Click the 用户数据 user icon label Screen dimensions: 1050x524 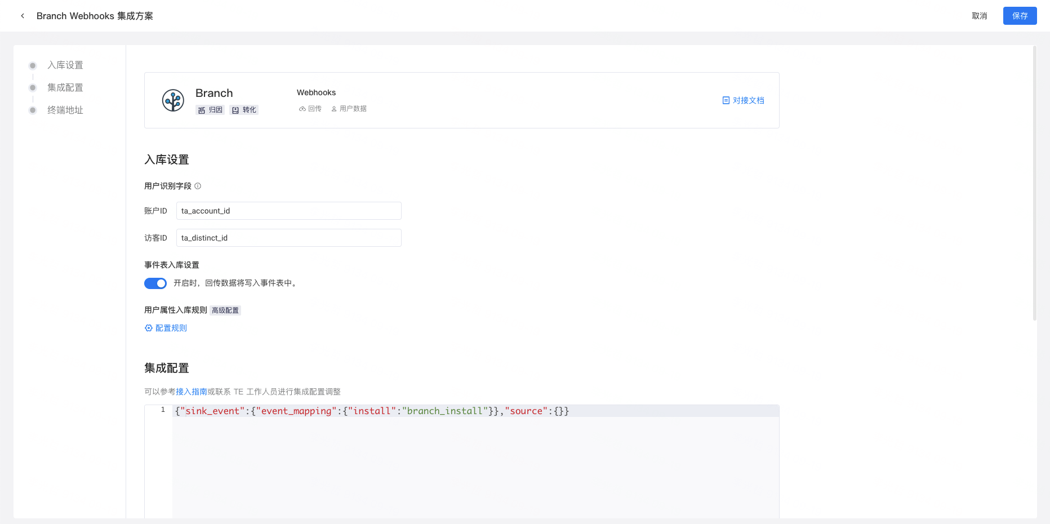(349, 109)
